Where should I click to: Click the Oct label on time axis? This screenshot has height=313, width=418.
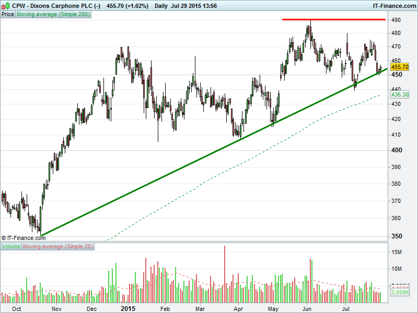pos(16,309)
